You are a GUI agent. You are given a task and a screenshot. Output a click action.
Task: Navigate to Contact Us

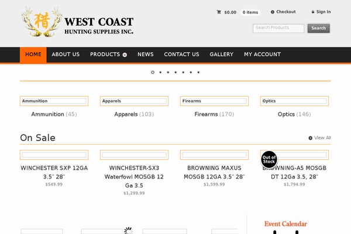(x=181, y=54)
